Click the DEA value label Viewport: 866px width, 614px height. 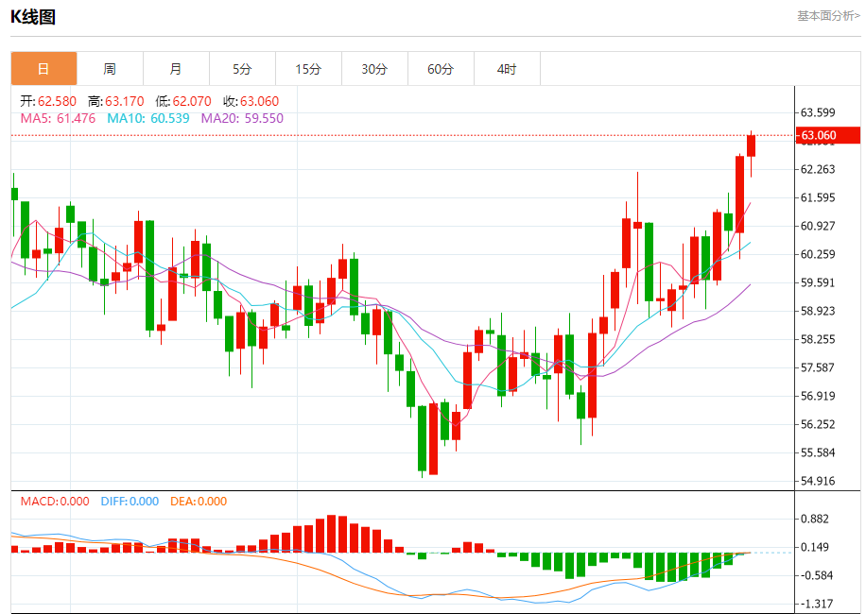199,502
